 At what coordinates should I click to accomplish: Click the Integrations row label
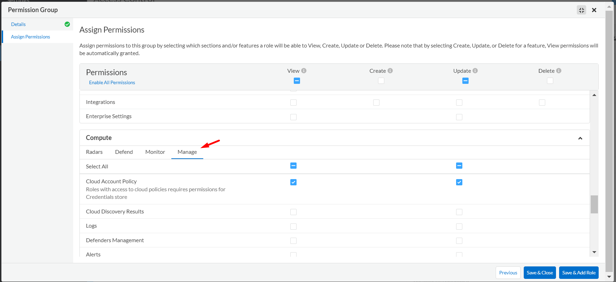pyautogui.click(x=101, y=102)
